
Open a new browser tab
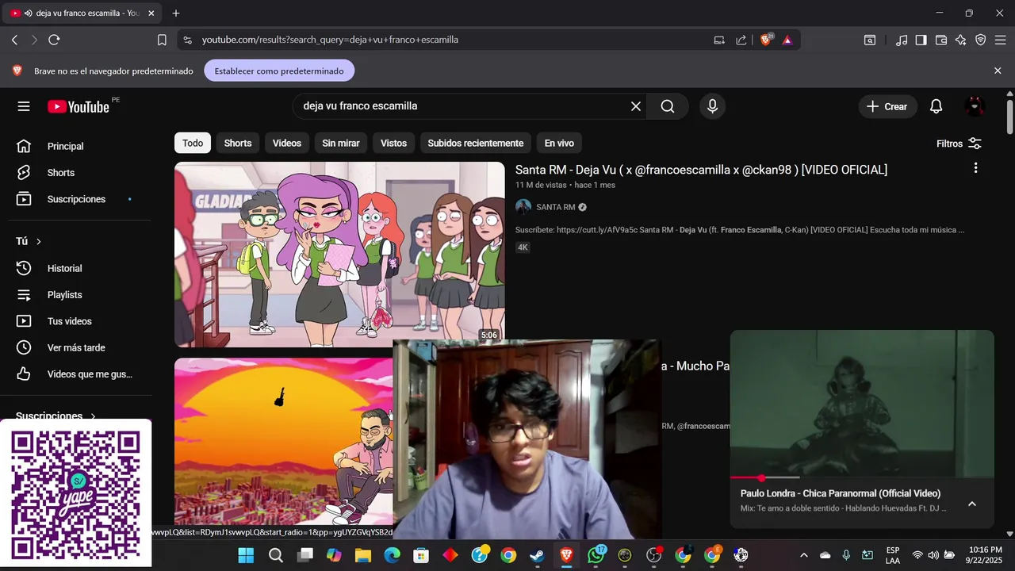pyautogui.click(x=176, y=13)
